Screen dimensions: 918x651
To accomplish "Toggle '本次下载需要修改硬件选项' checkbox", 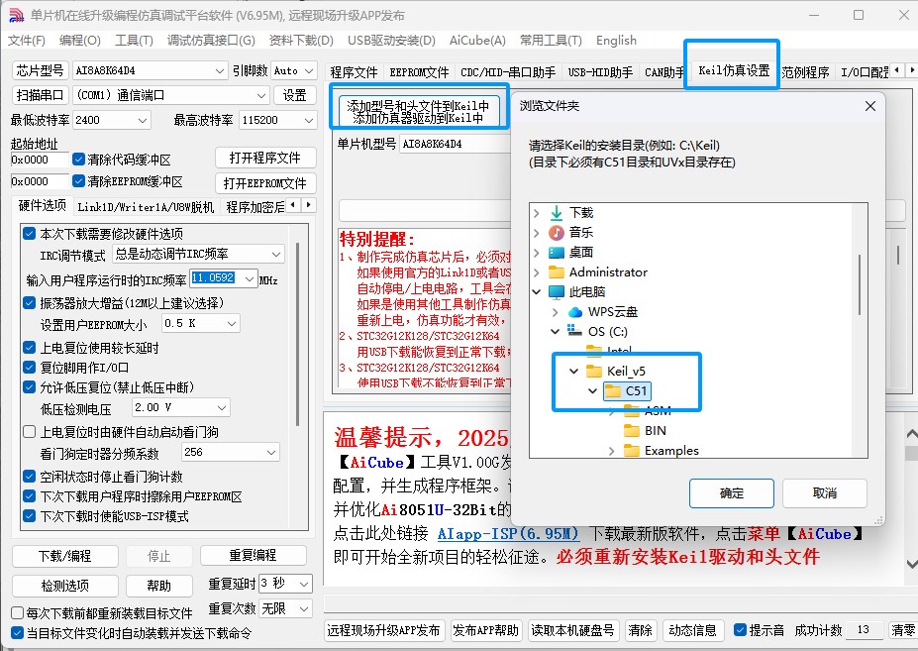I will pos(30,234).
